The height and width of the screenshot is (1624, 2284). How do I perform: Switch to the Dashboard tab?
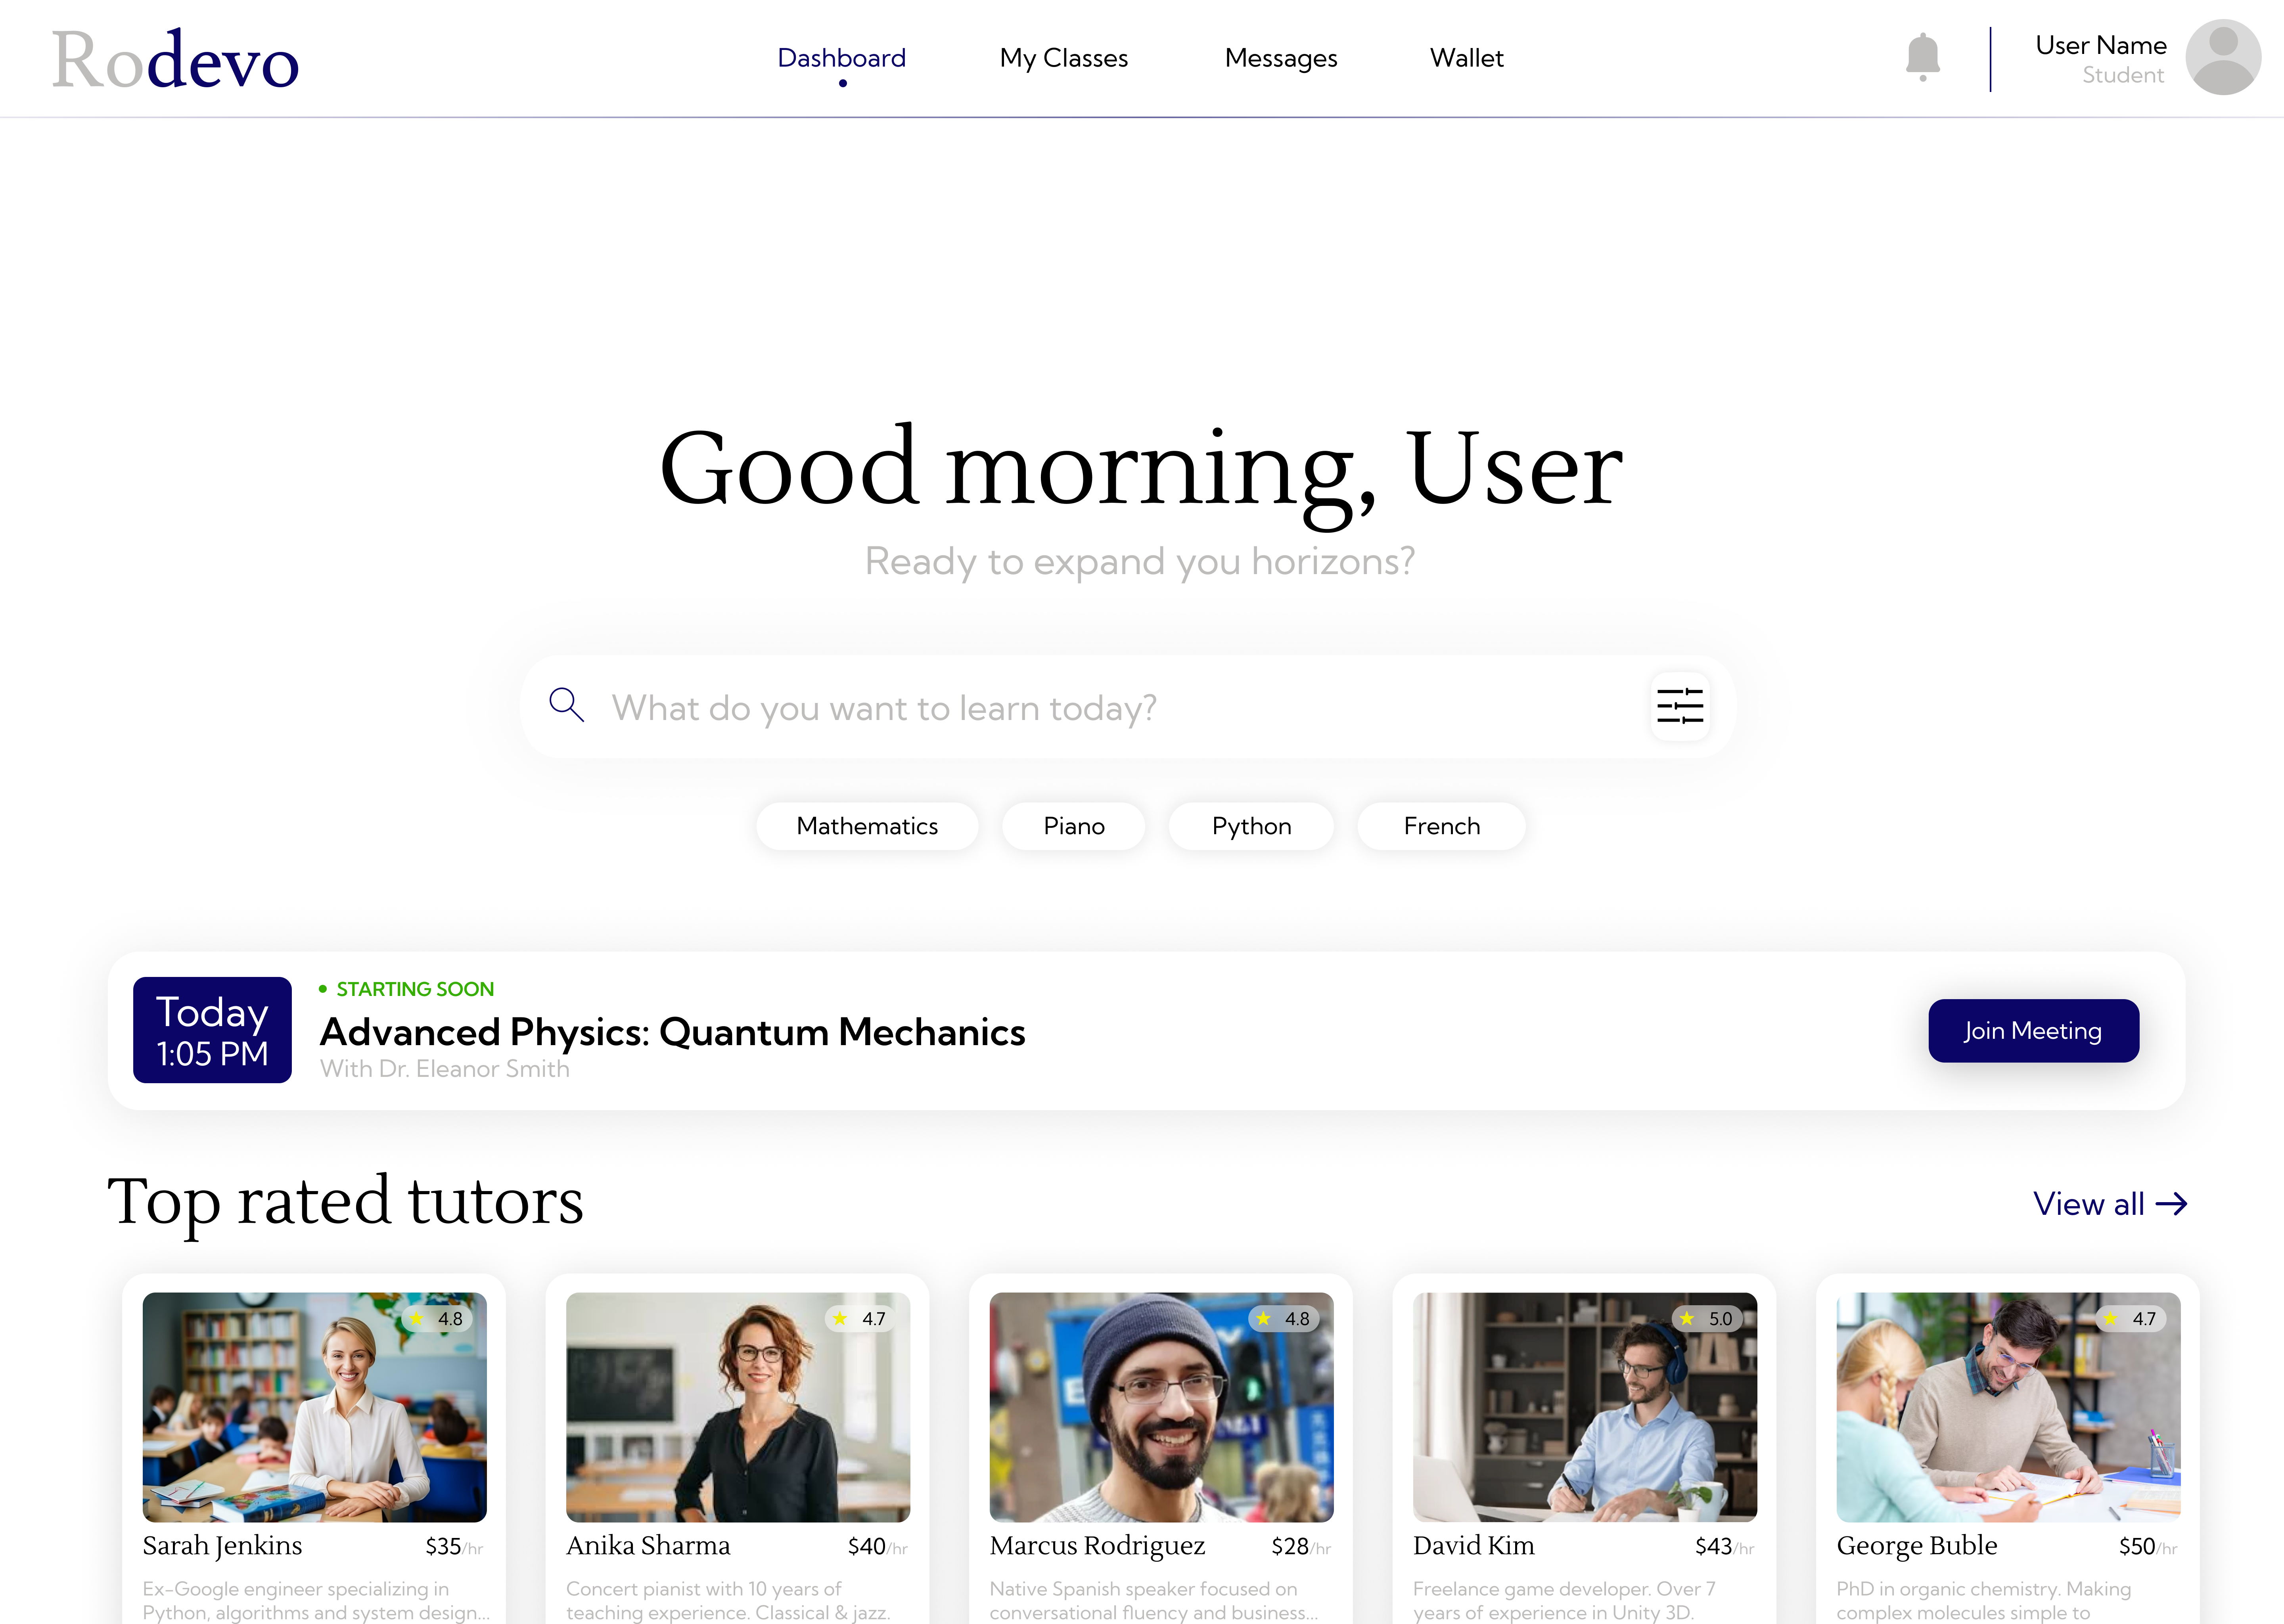point(841,58)
